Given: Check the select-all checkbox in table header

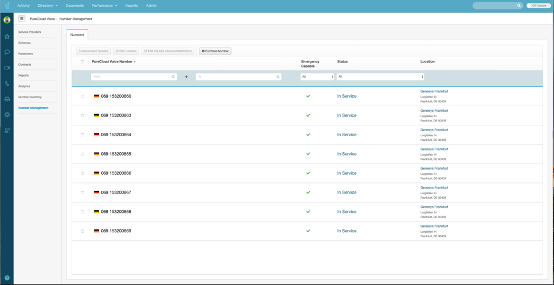Looking at the screenshot, I should [x=82, y=62].
